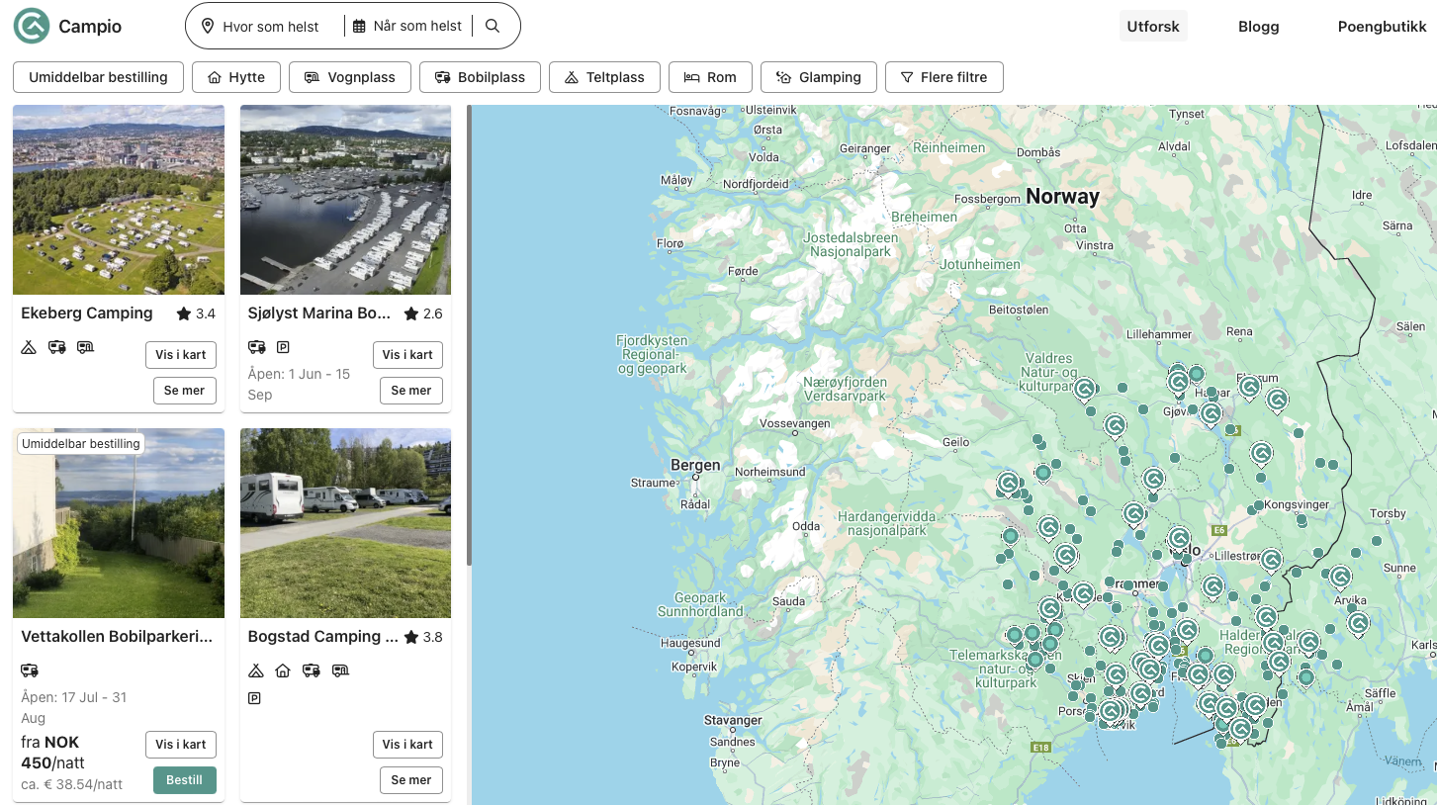1437x805 pixels.
Task: Open the Bogstad Camping photo thumbnail
Action: tap(345, 522)
